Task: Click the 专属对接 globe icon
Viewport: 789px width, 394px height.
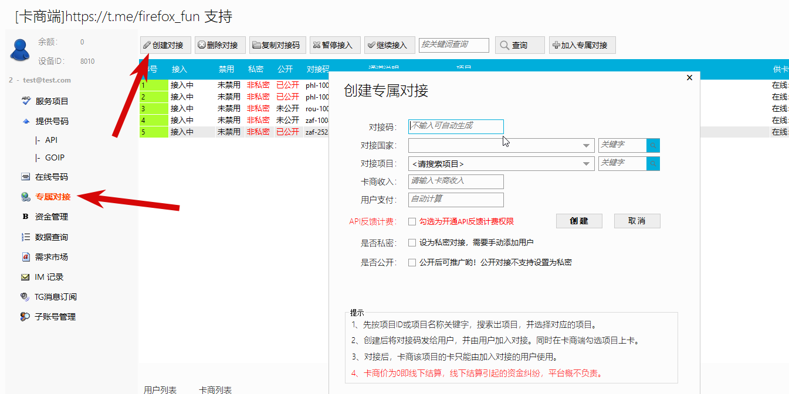Action: (25, 197)
